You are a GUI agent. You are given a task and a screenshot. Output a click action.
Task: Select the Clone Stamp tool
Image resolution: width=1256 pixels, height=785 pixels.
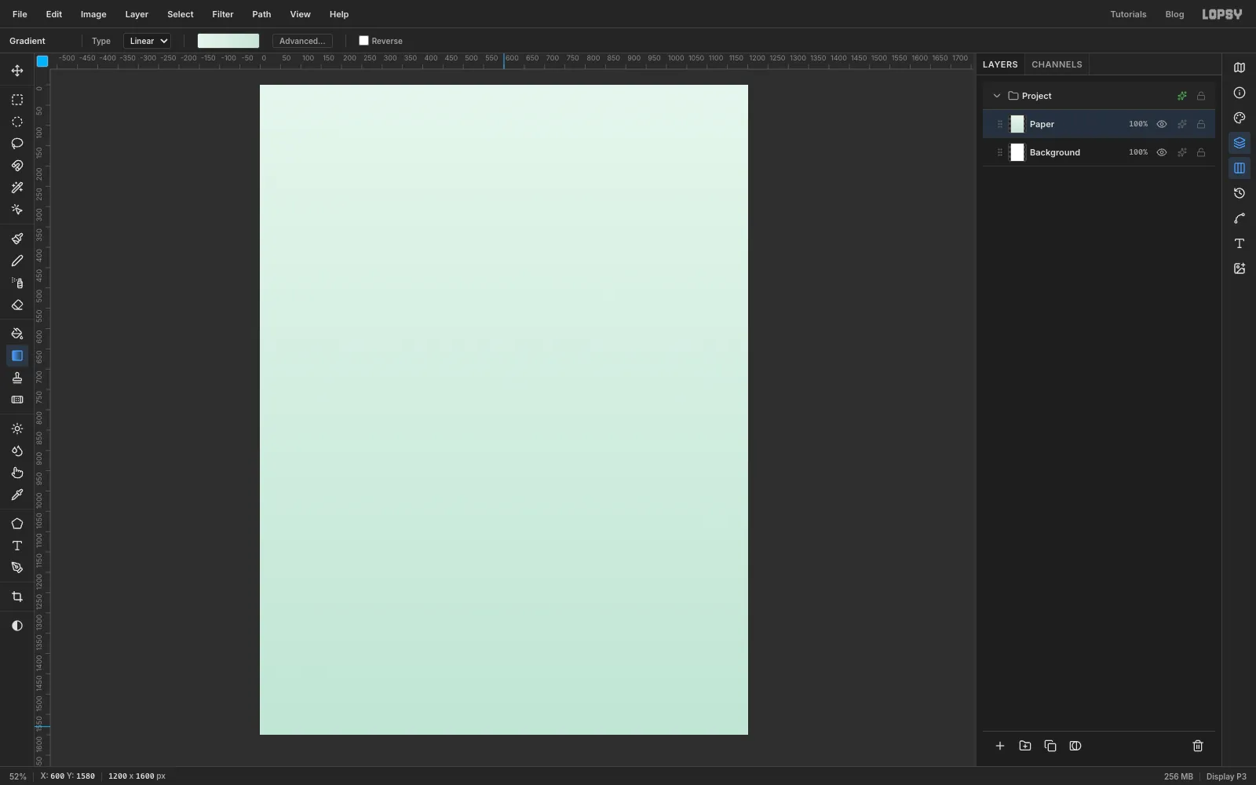(17, 378)
